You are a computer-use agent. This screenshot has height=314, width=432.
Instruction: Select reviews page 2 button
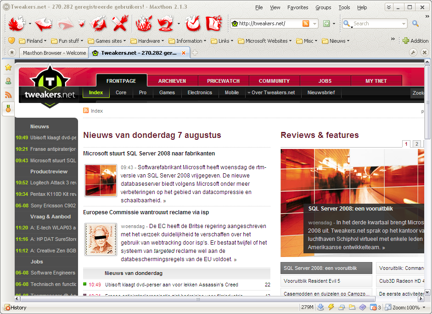click(x=416, y=144)
